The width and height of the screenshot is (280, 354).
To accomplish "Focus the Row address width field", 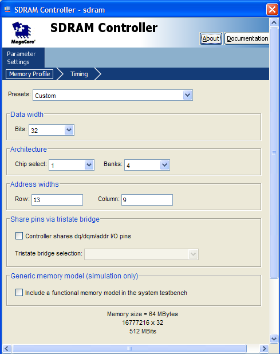I will click(57, 200).
